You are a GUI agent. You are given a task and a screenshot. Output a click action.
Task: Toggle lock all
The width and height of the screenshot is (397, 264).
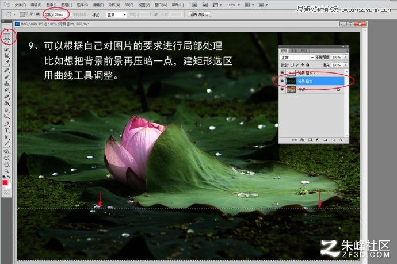coord(308,65)
